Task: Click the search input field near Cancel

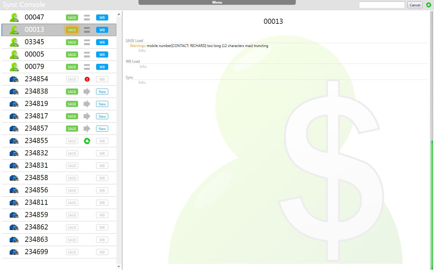Action: 382,5
